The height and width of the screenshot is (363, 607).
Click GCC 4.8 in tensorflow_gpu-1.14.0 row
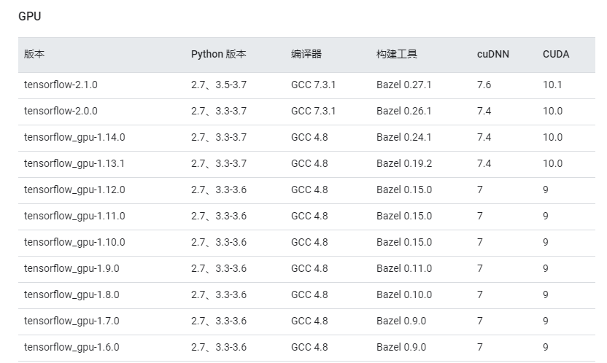tap(309, 137)
